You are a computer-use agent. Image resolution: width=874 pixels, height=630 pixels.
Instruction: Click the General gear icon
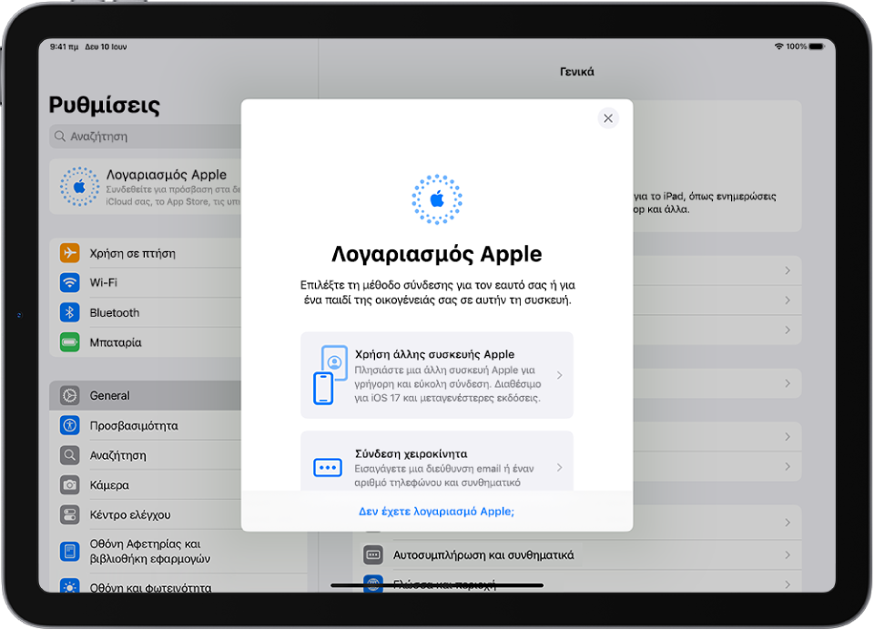point(70,395)
